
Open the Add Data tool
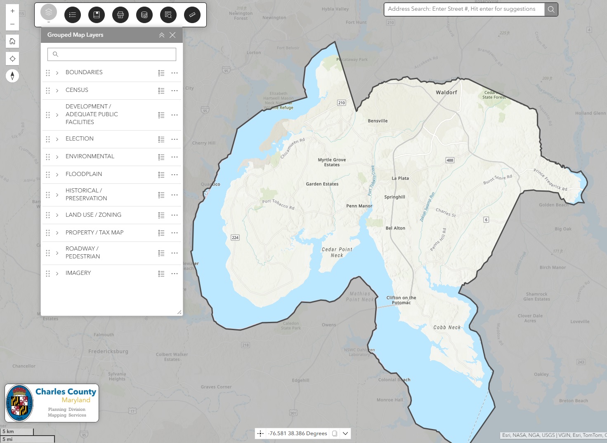(x=144, y=14)
